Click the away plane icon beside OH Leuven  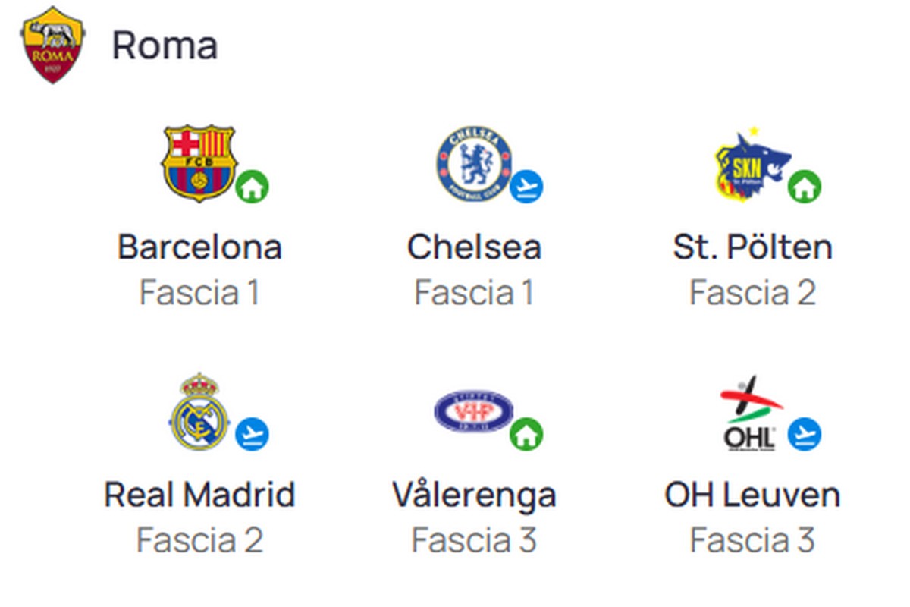tap(805, 435)
